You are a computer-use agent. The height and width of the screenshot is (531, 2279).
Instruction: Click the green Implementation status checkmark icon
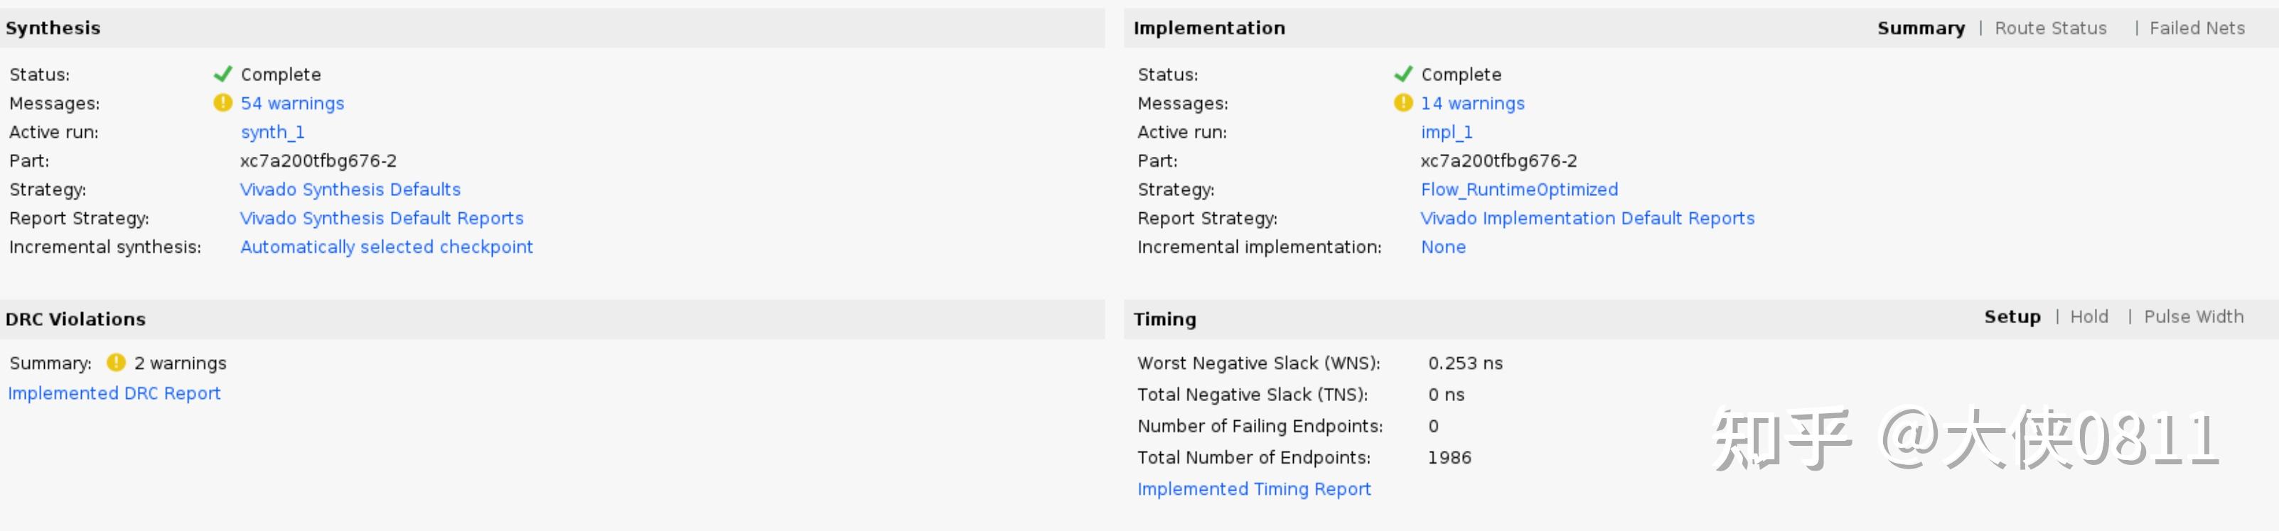point(1403,75)
